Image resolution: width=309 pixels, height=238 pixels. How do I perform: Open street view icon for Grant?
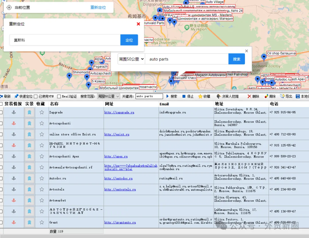(x=29, y=223)
